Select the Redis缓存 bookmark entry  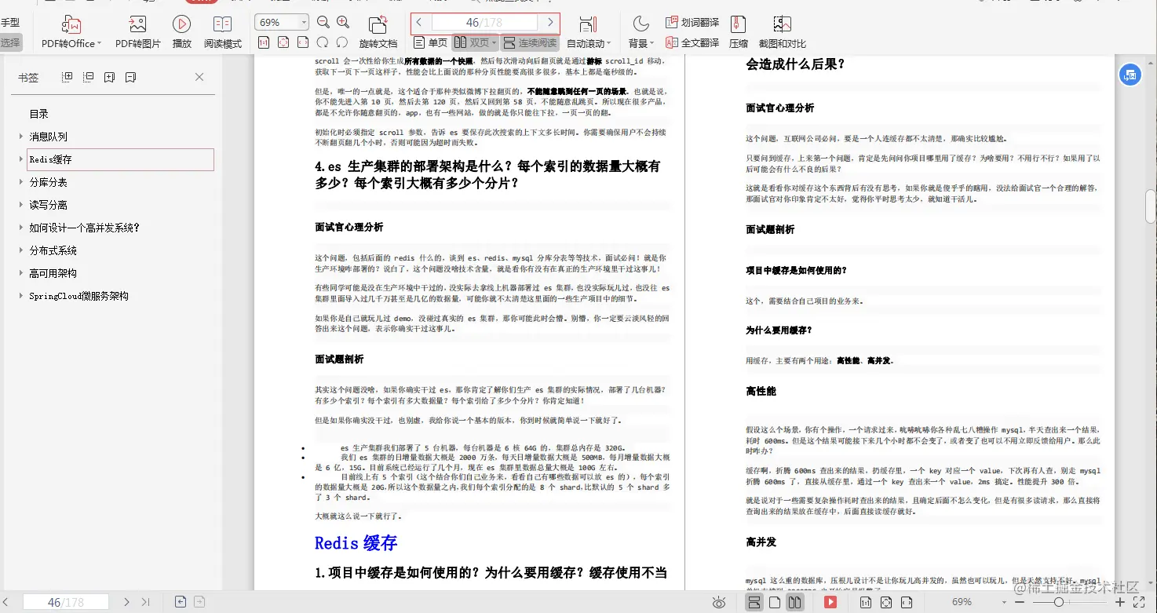coord(120,159)
